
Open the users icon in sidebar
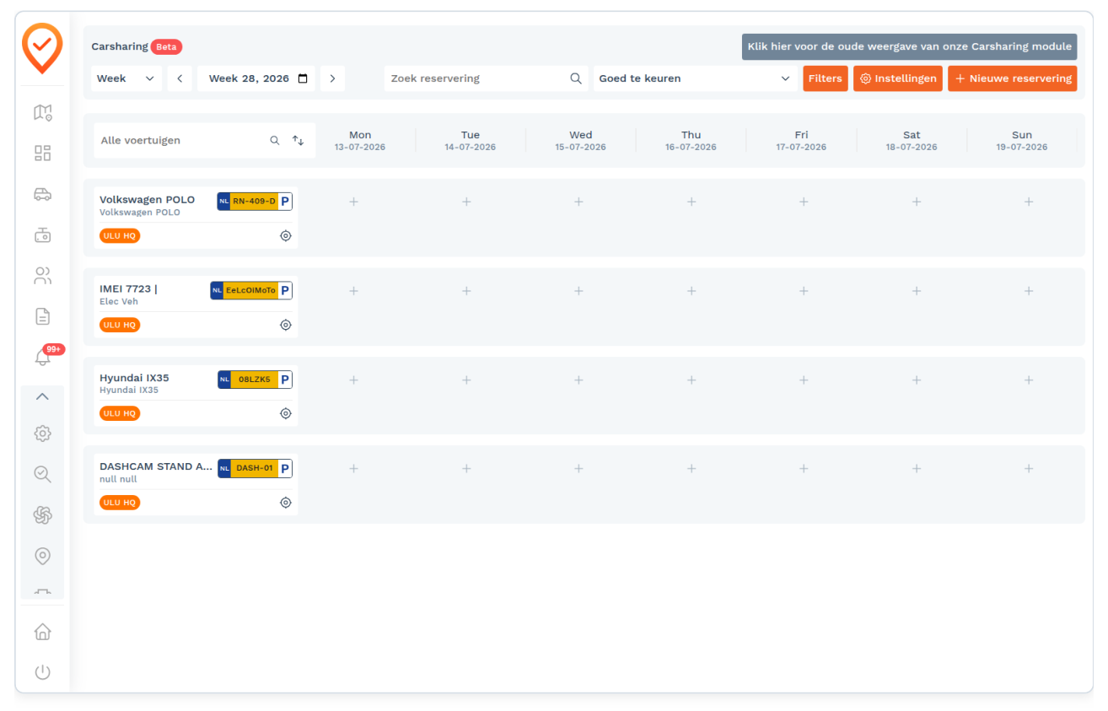[x=42, y=275]
